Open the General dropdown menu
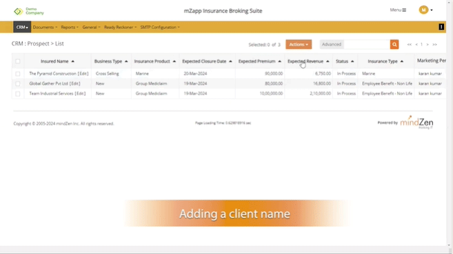This screenshot has width=453, height=254. point(91,27)
